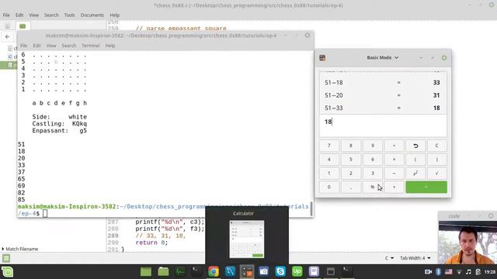
Task: Click the network wifi icon in the system tray
Action: coord(459,272)
